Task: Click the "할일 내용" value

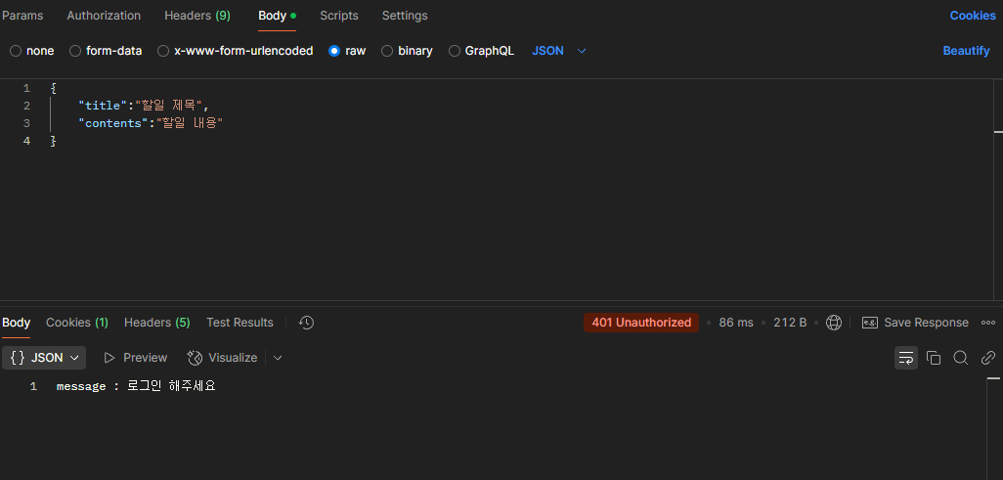Action: pos(190,123)
